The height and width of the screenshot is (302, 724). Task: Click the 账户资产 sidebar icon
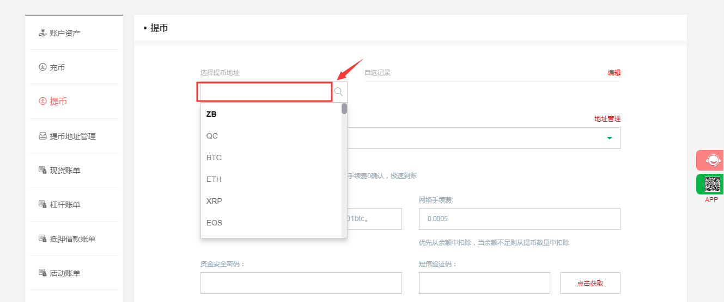(42, 33)
